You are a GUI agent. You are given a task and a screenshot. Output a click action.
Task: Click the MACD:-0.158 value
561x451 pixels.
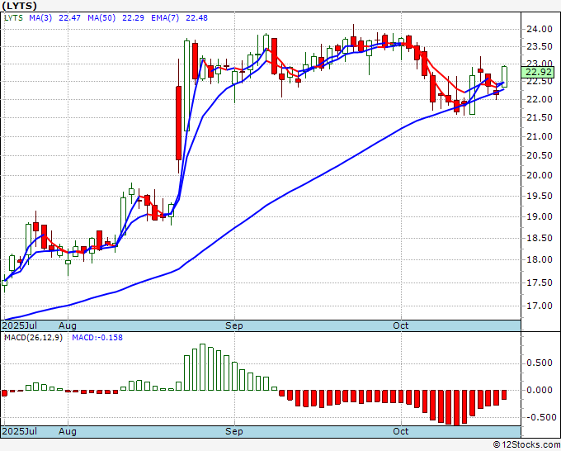pos(97,338)
